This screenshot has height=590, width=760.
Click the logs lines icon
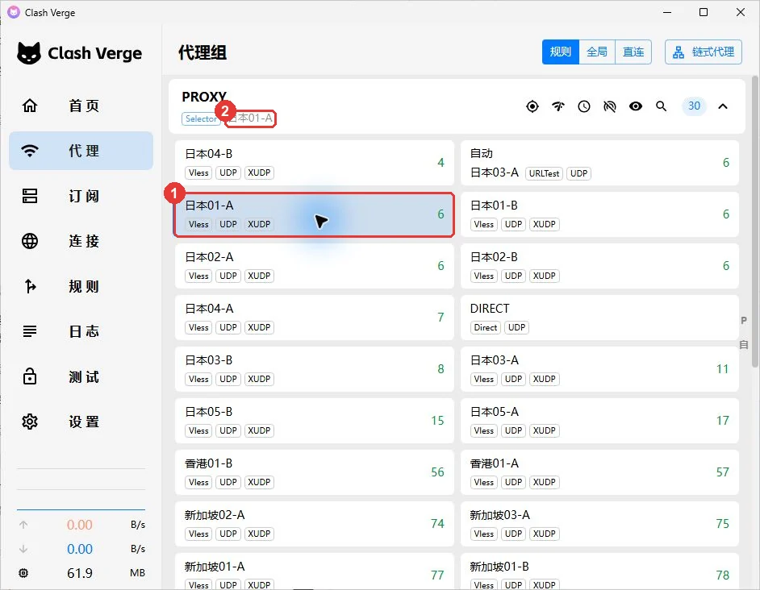click(30, 331)
